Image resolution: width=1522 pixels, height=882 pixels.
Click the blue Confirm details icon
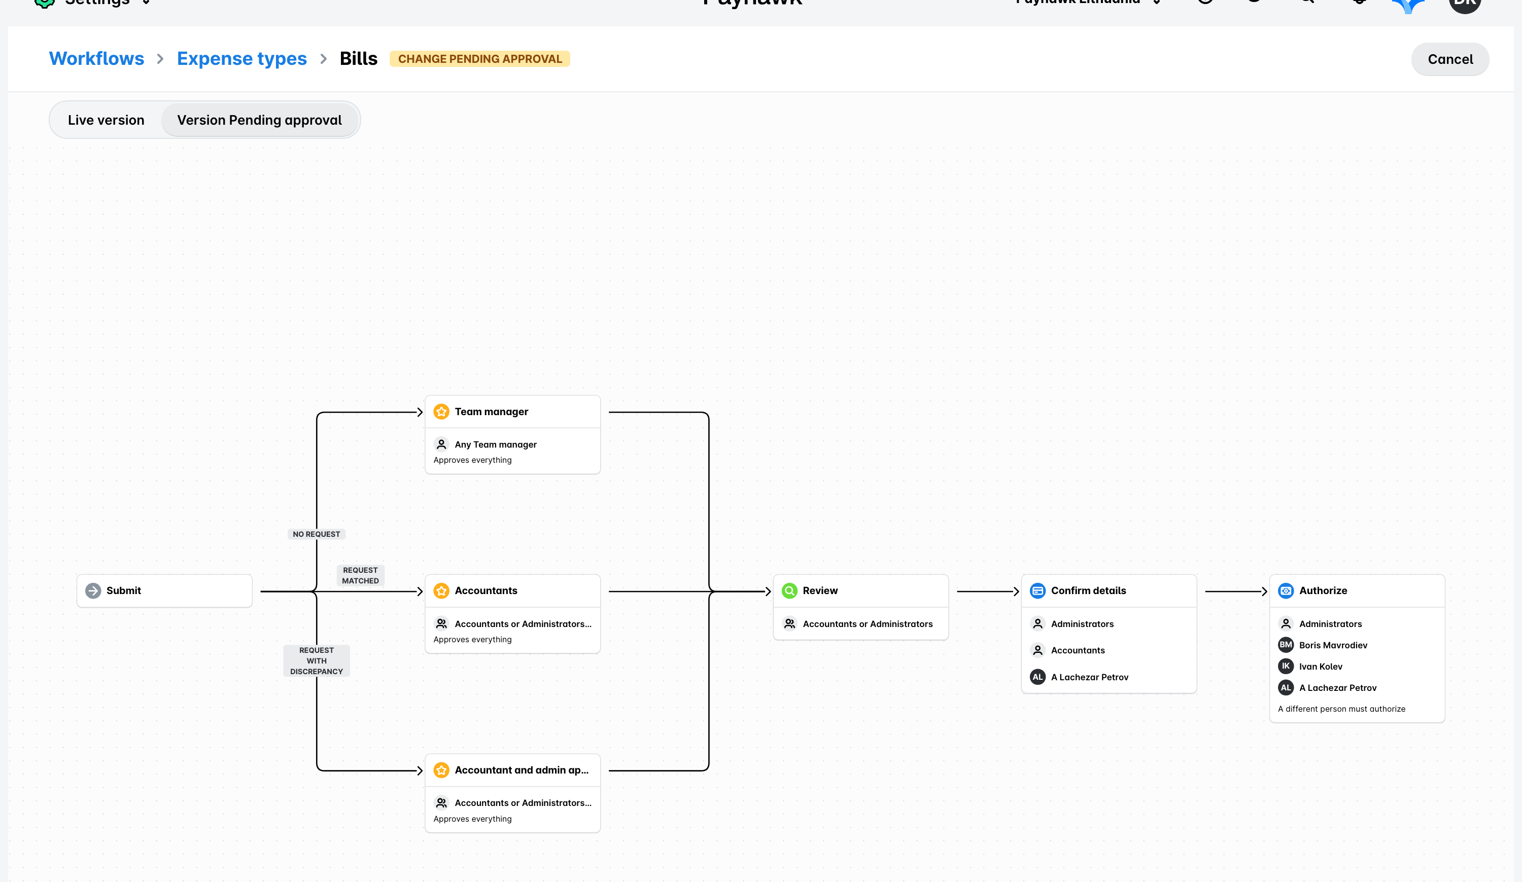(1037, 591)
